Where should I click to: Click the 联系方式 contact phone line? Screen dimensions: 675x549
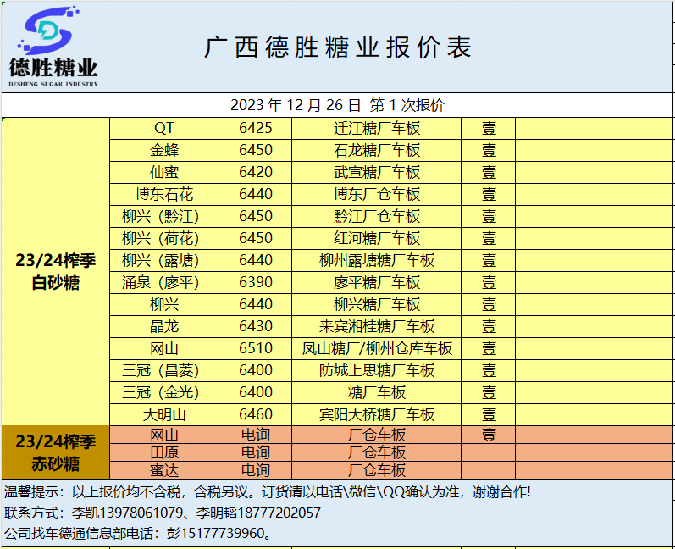click(163, 513)
